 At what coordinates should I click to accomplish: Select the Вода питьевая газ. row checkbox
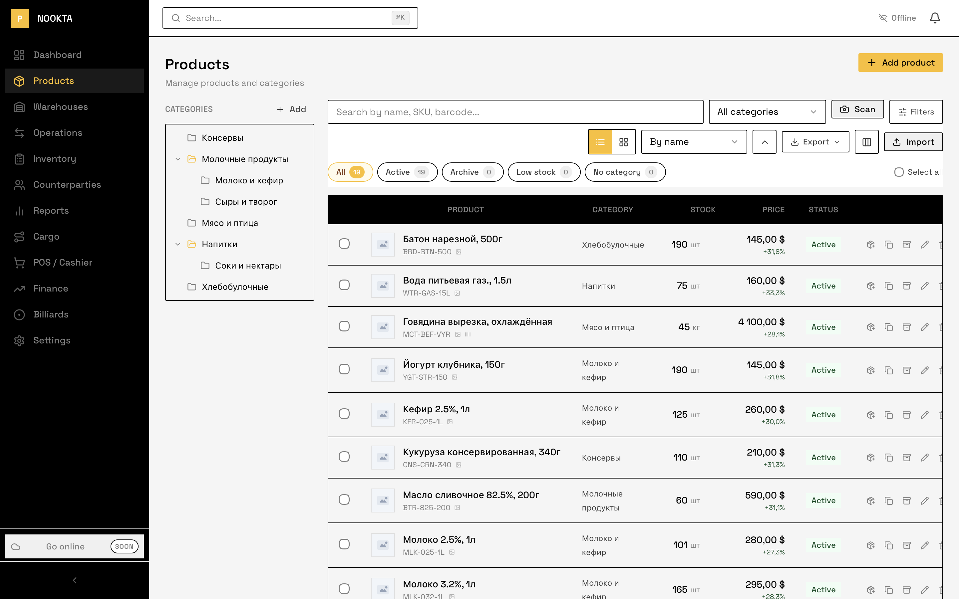pyautogui.click(x=344, y=285)
